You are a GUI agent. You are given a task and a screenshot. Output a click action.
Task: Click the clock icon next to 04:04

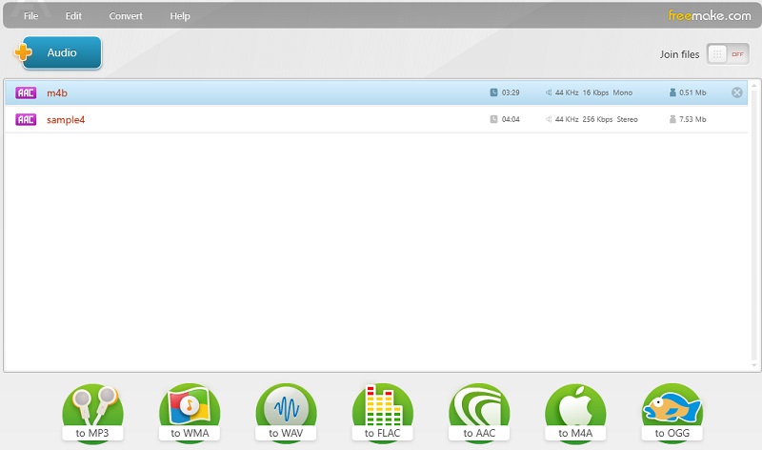pyautogui.click(x=493, y=119)
